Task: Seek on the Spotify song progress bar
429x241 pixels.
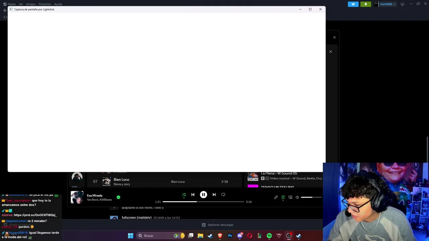Action: [203, 202]
